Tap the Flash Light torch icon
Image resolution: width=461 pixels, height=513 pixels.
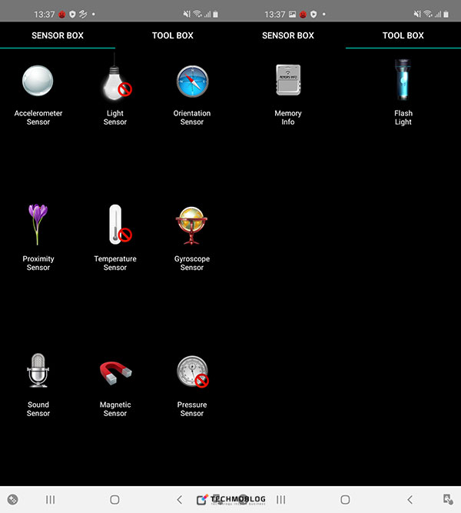(403, 79)
